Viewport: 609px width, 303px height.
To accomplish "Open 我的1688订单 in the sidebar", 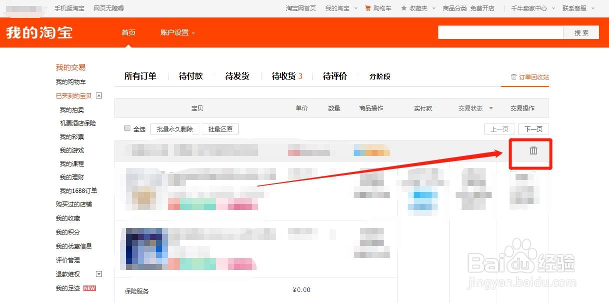I will 78,190.
